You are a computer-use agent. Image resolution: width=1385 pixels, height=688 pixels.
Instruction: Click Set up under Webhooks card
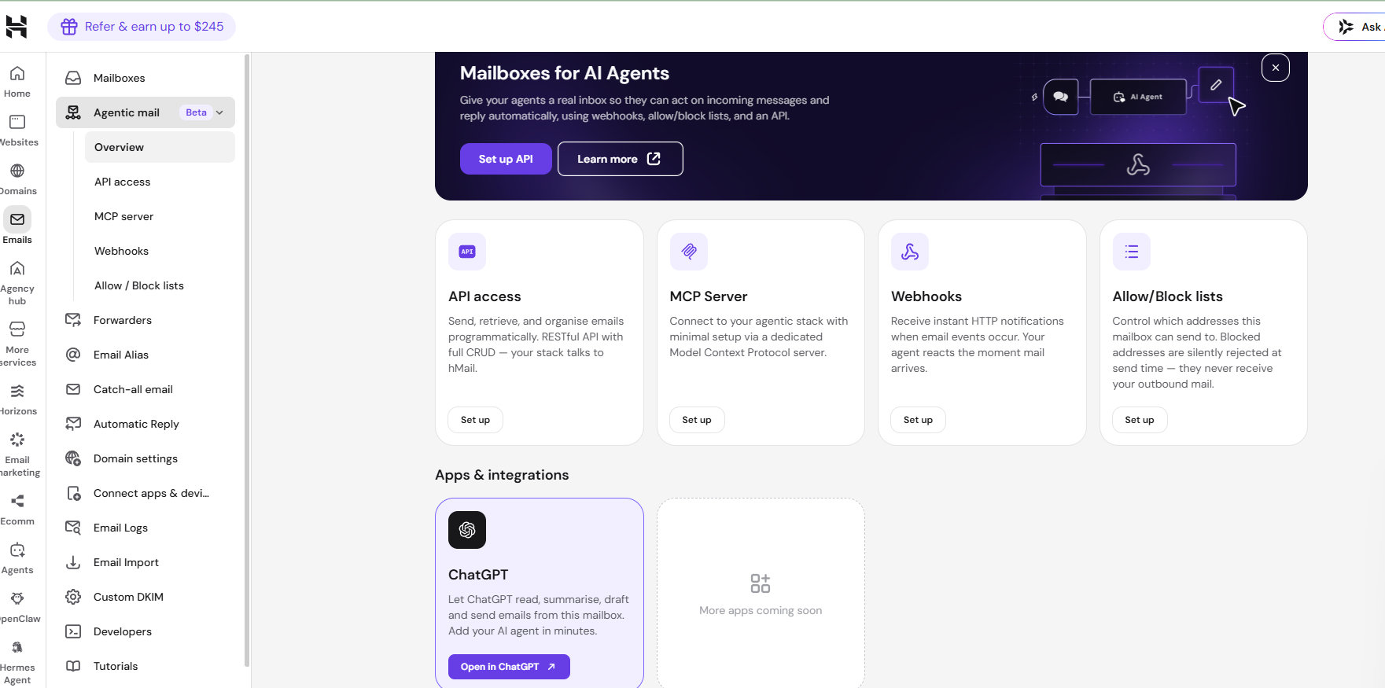(918, 420)
